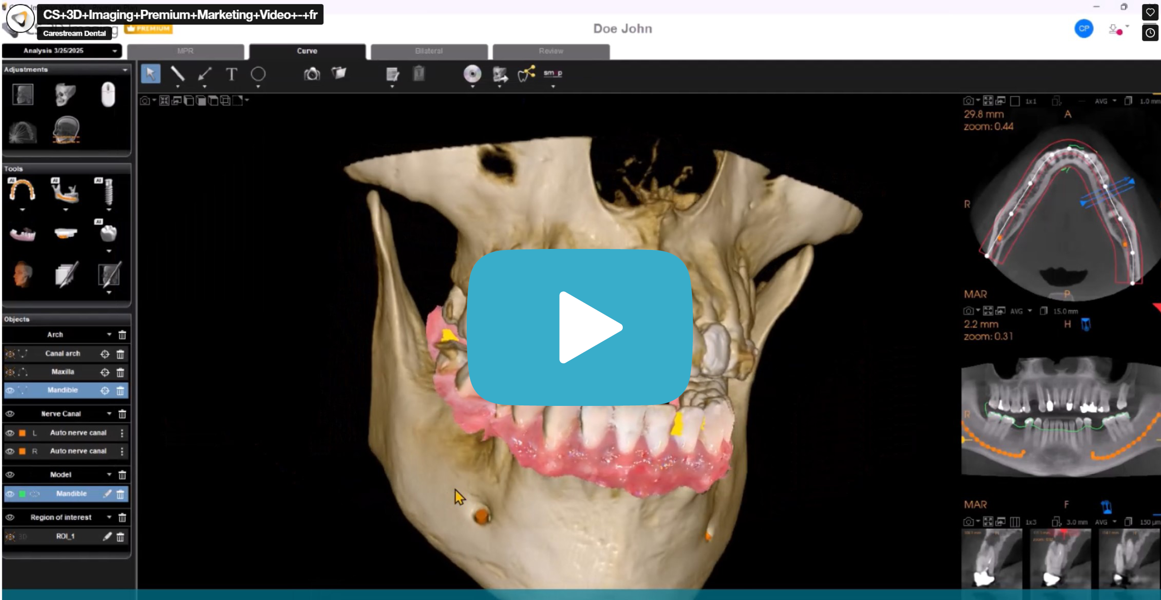Toggle visibility of ROI_1 object
This screenshot has width=1161, height=600.
[x=10, y=536]
